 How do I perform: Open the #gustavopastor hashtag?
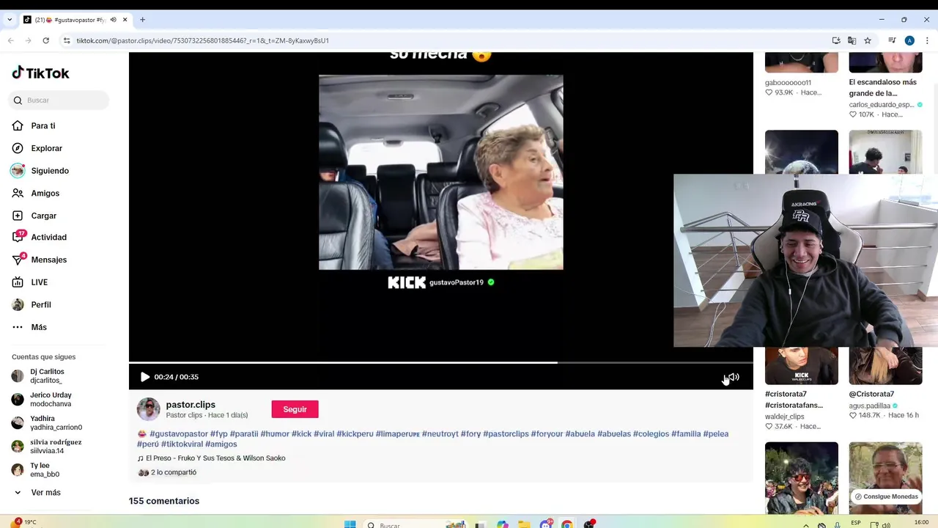(x=179, y=434)
